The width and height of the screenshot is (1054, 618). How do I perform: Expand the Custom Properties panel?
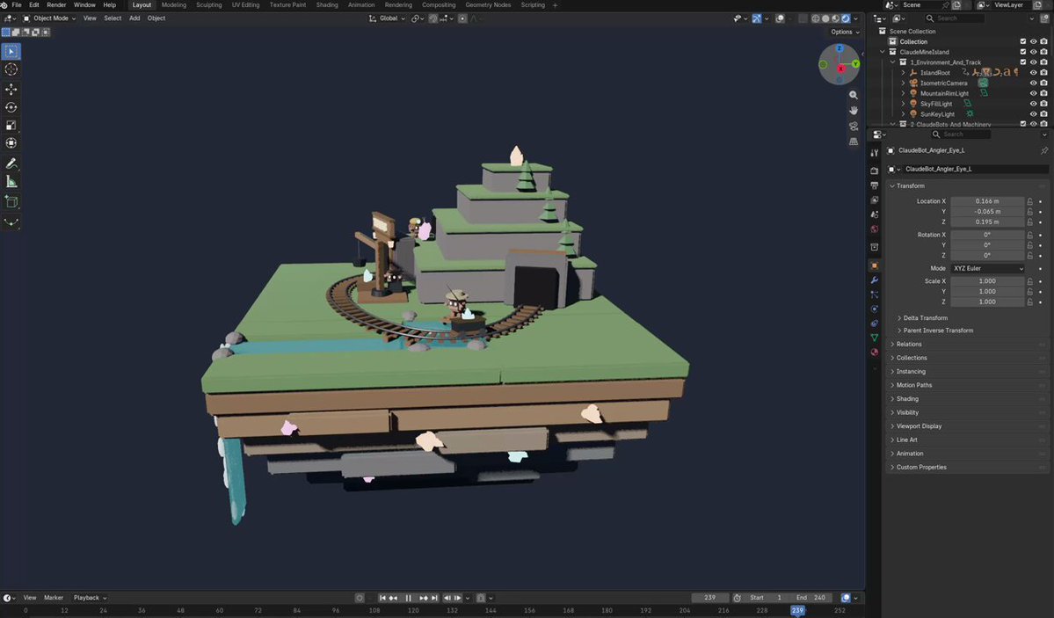point(921,468)
